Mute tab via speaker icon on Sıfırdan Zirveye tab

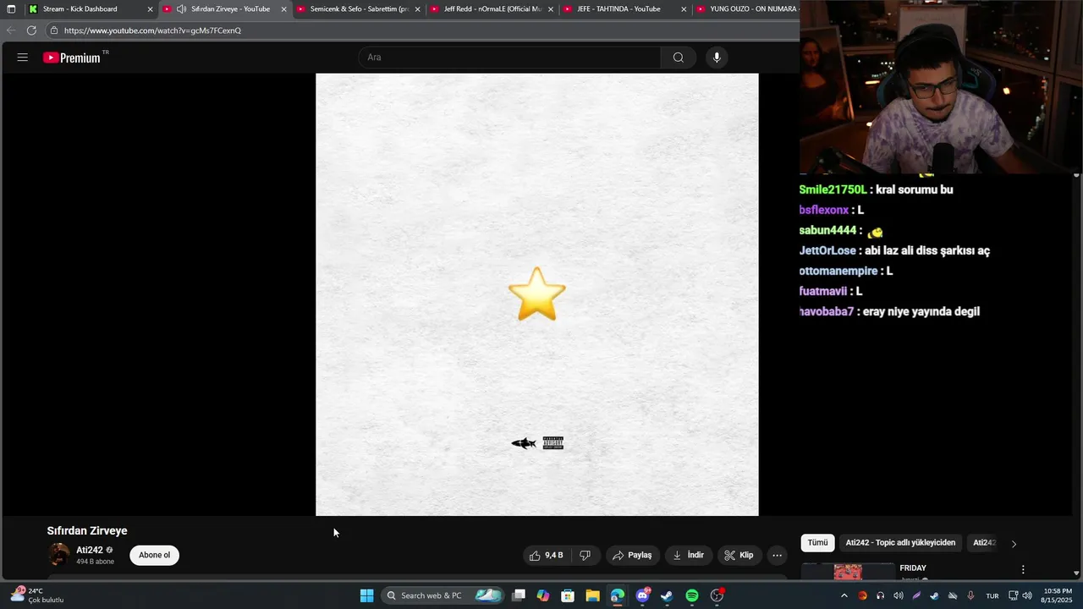coord(181,9)
